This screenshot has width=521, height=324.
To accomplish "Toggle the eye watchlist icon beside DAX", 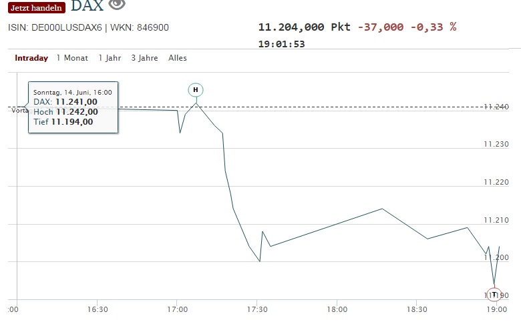I will coord(117,4).
